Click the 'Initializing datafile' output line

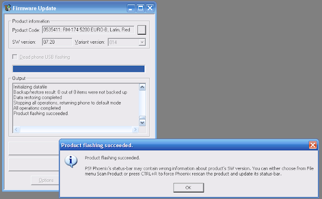coord(30,87)
